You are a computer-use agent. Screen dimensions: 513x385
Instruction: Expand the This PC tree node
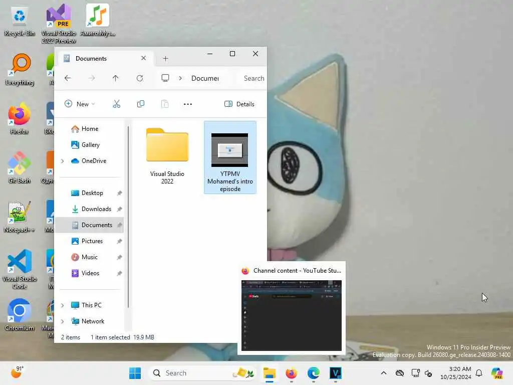tap(63, 305)
